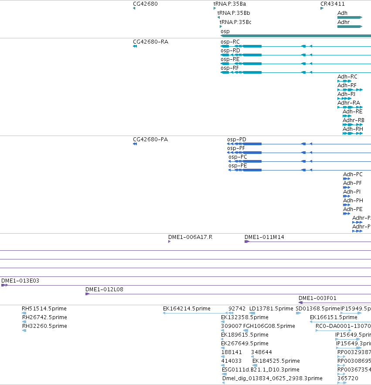Screen dimensions: 371x385
Task: Open the SD01368.5prime EST label
Action: coord(318,309)
